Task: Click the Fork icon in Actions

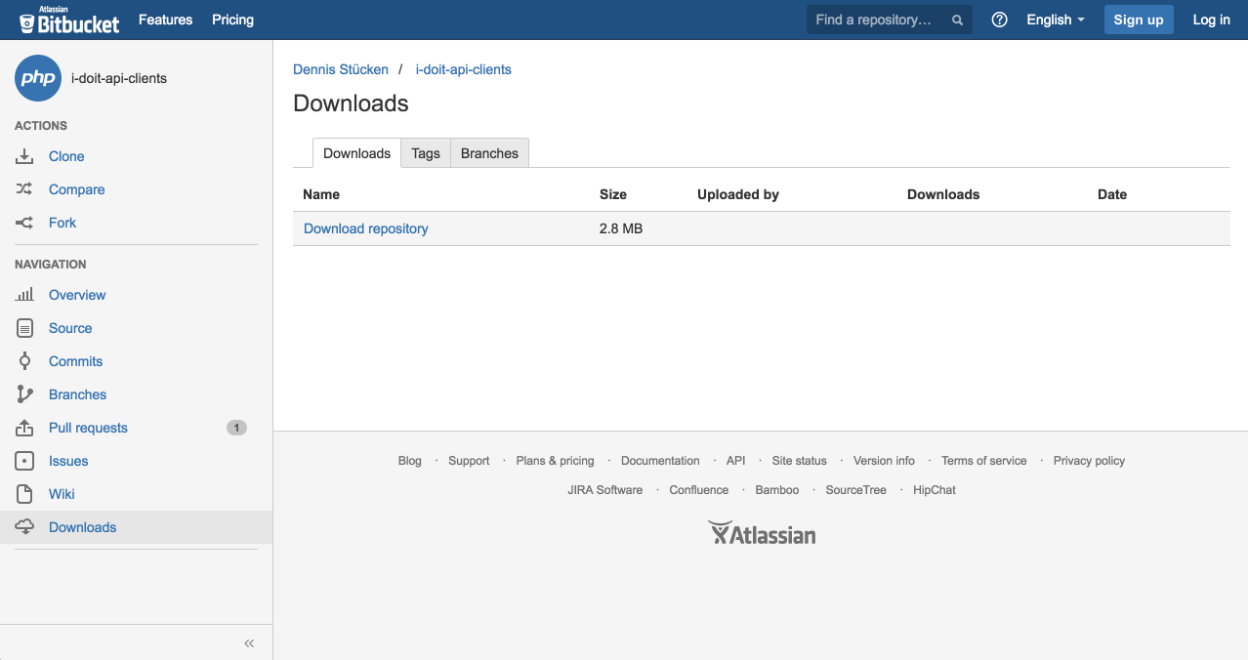Action: coord(24,223)
